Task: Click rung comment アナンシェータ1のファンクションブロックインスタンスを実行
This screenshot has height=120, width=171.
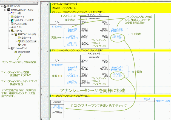Action: tap(78, 50)
